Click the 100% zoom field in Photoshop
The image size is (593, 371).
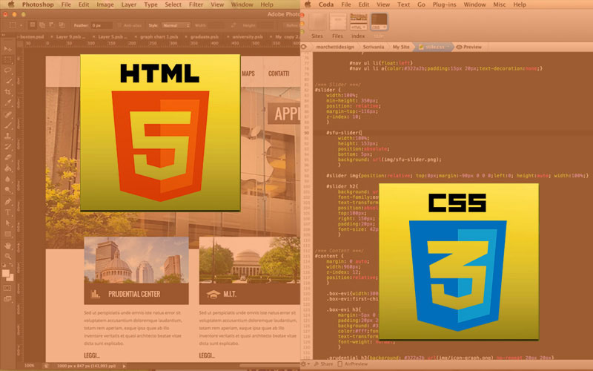[x=30, y=366]
